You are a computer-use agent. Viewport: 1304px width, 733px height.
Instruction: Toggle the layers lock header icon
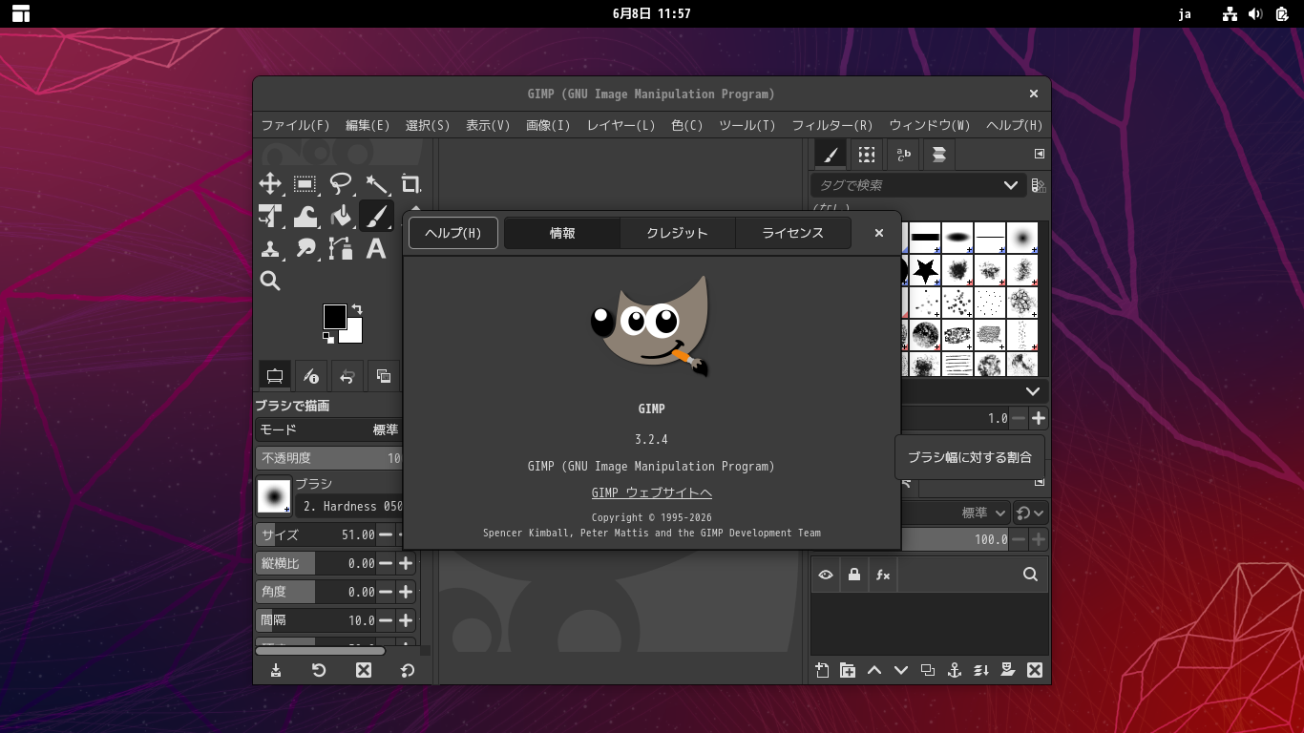[x=854, y=575]
